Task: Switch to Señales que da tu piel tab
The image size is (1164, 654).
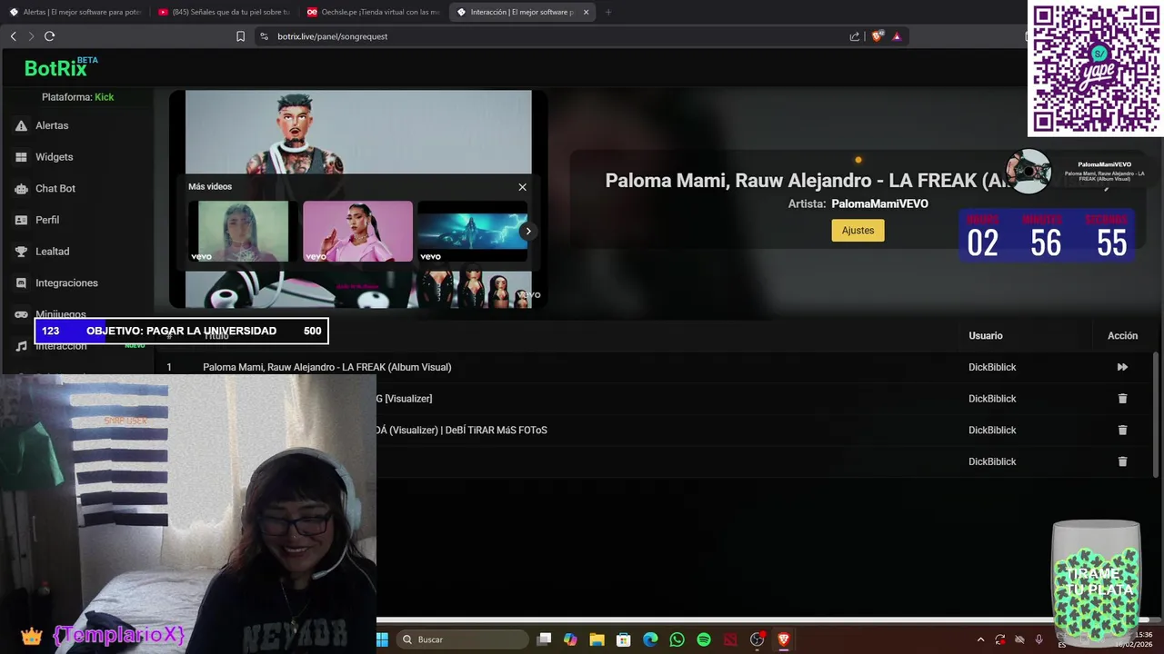Action: click(224, 12)
